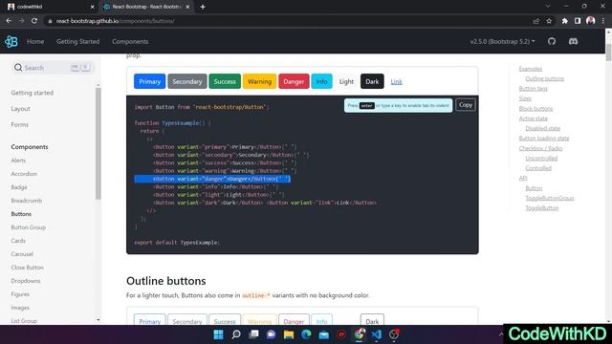Open Visual Studio Code from the taskbar
This screenshot has width=612, height=344.
[x=377, y=334]
